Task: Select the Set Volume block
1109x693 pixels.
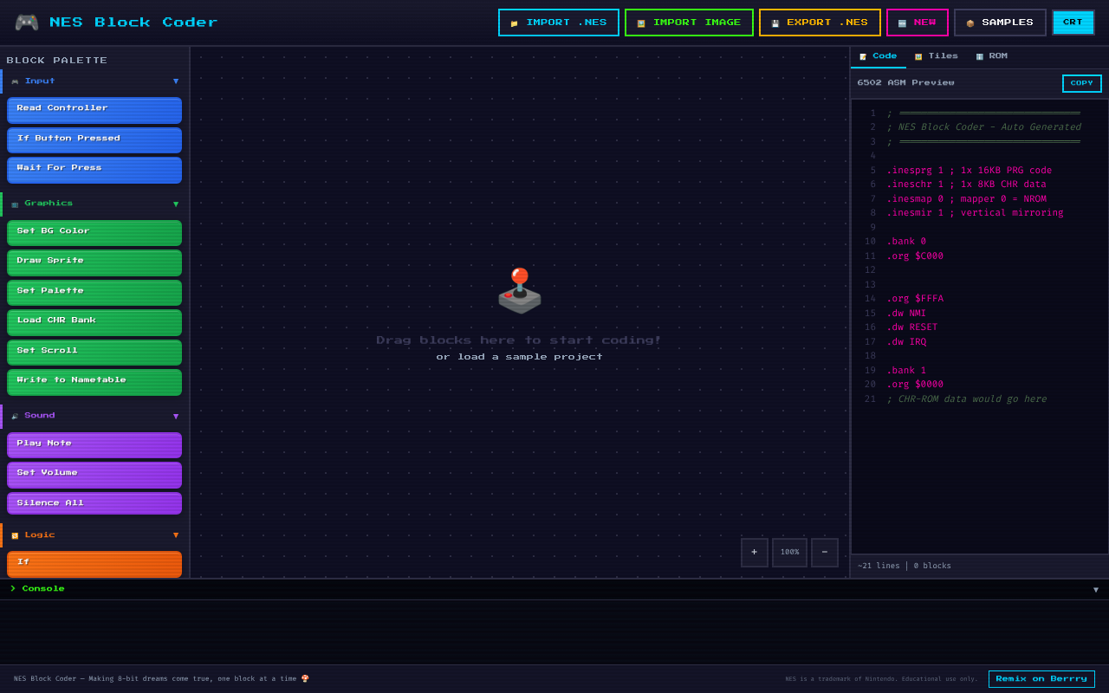Action: tap(94, 475)
